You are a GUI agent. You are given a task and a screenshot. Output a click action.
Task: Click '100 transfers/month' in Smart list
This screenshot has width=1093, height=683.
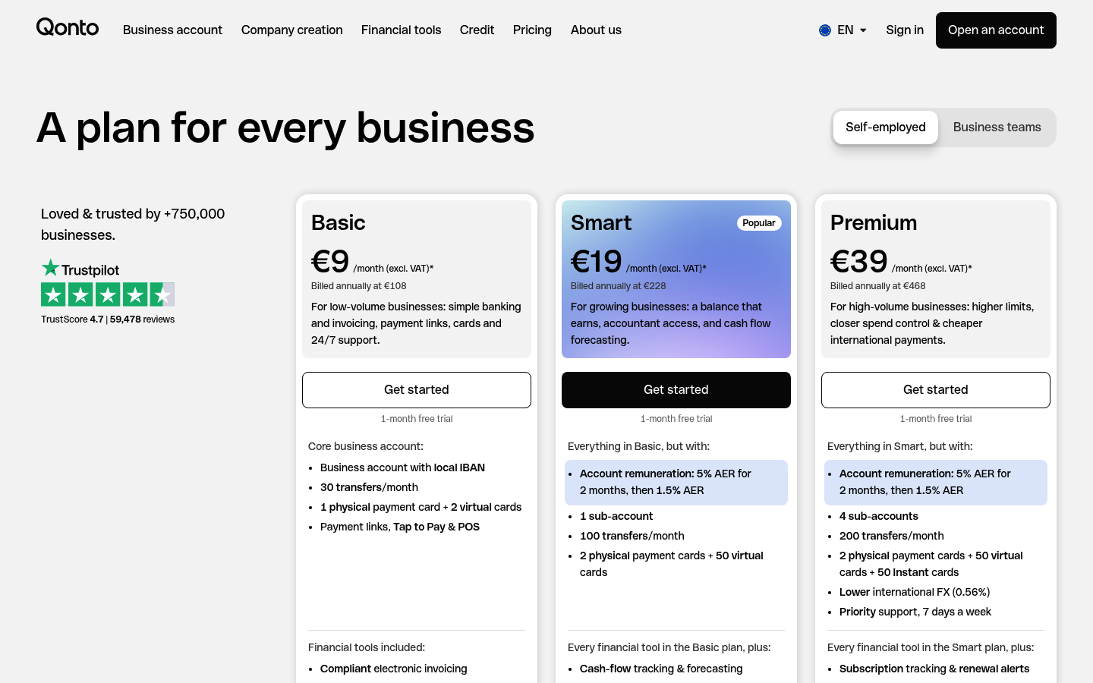click(632, 536)
